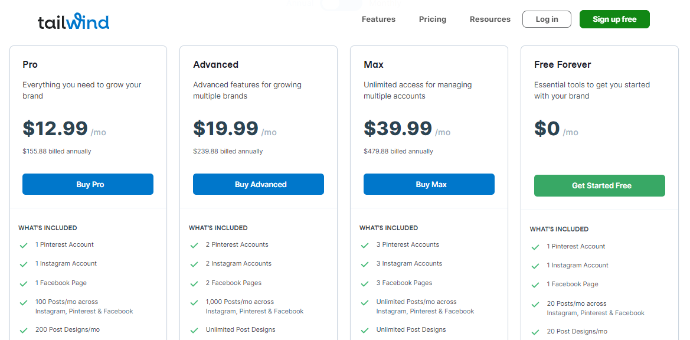Click checkmark next to Advanced's 2 Instagram Accounts
The height and width of the screenshot is (340, 690).
[x=194, y=264]
